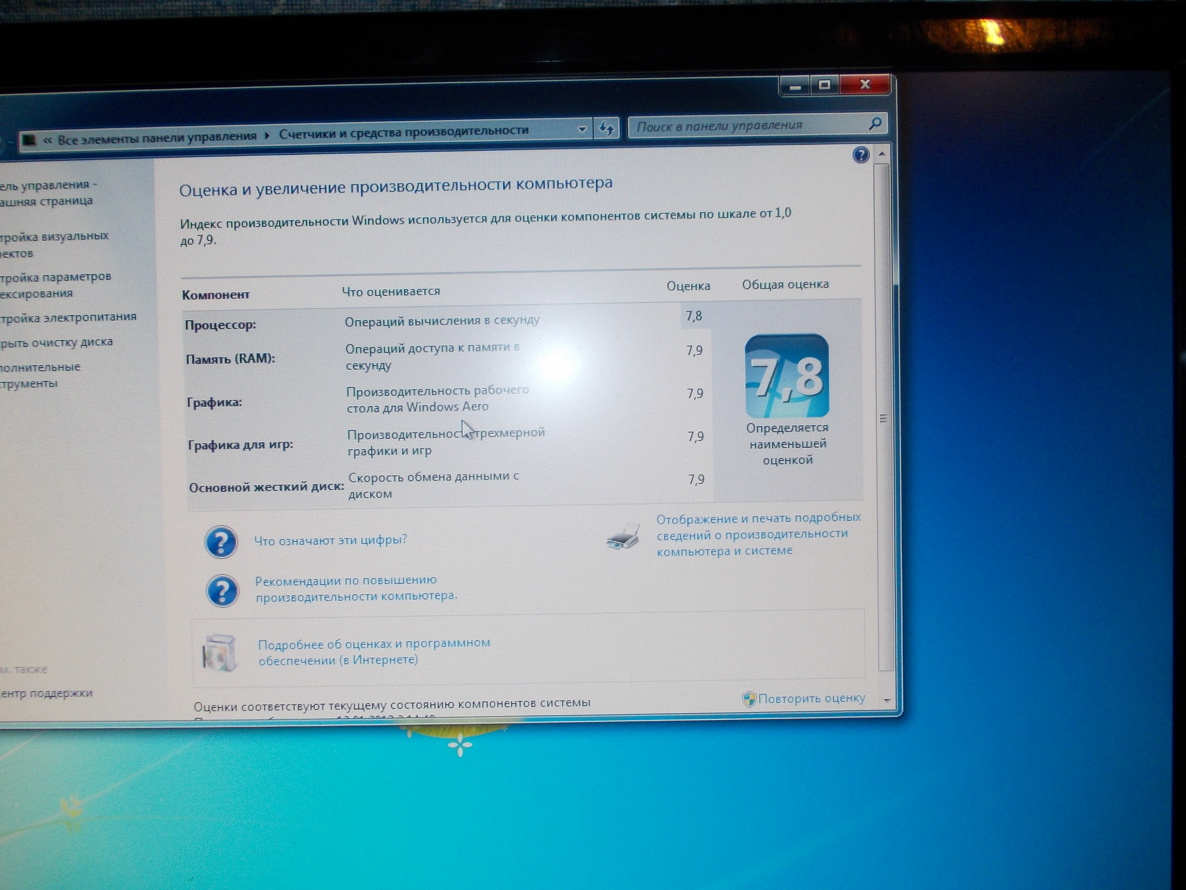
Task: Open visual effects settings sidebar link
Action: pos(54,245)
